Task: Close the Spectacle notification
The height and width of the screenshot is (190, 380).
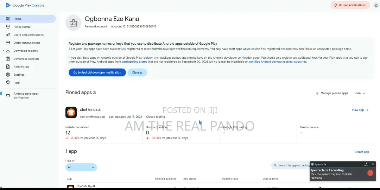Action: click(373, 164)
